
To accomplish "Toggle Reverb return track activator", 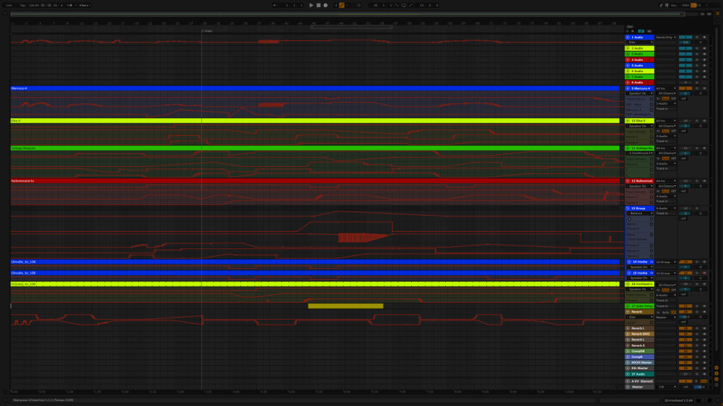I will pyautogui.click(x=685, y=312).
